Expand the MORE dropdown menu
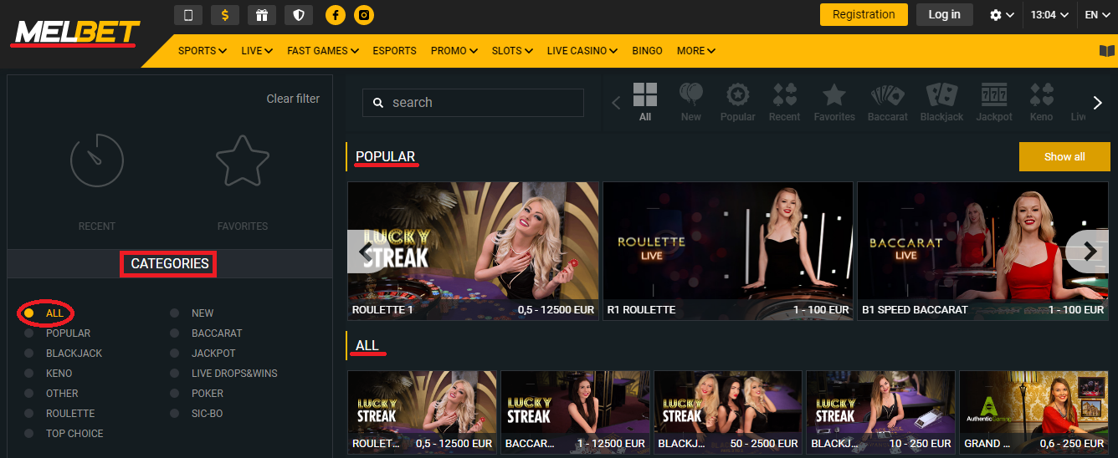Image resolution: width=1118 pixels, height=458 pixels. (x=696, y=51)
